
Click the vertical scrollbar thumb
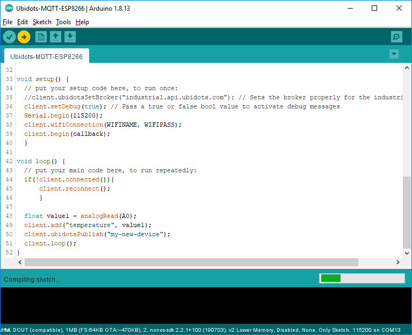tap(407, 213)
